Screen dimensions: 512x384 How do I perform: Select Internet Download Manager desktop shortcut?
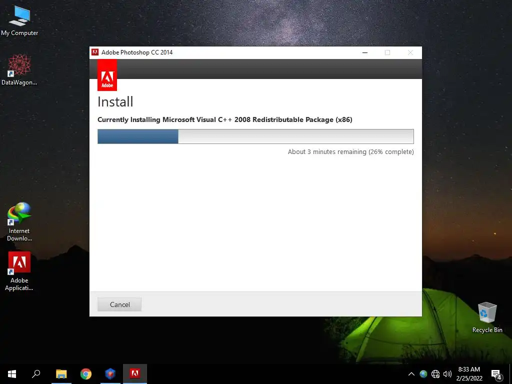pos(19,222)
